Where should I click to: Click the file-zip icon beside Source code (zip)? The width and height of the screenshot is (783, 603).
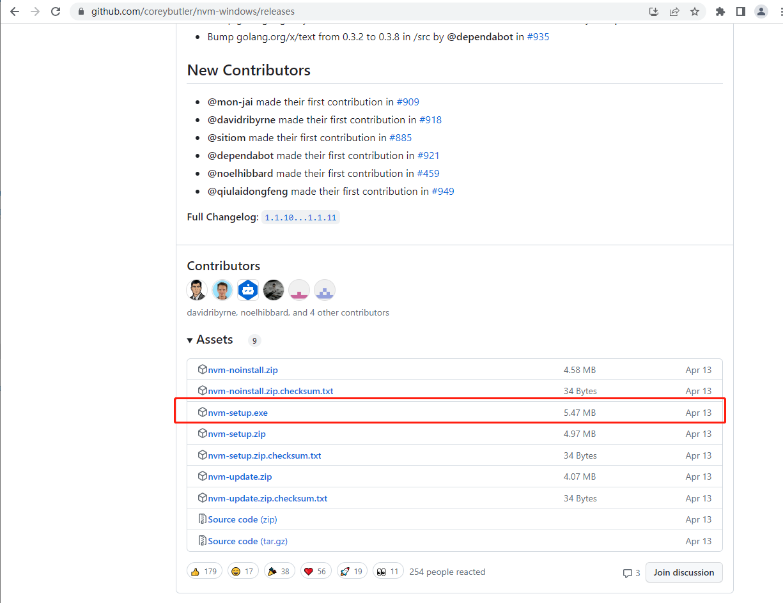click(x=203, y=519)
